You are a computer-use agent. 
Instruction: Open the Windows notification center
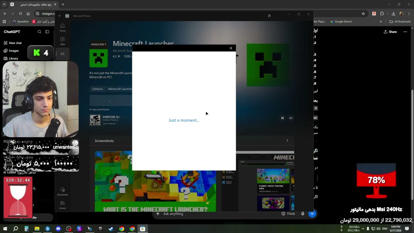(407, 229)
